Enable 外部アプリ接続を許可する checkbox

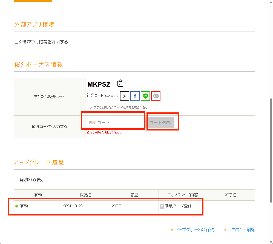tap(16, 42)
